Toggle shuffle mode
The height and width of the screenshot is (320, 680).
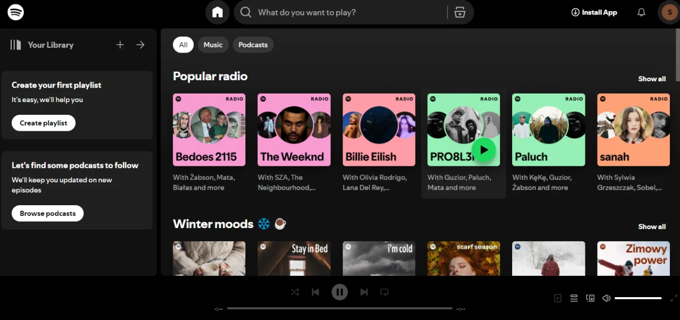coord(295,292)
